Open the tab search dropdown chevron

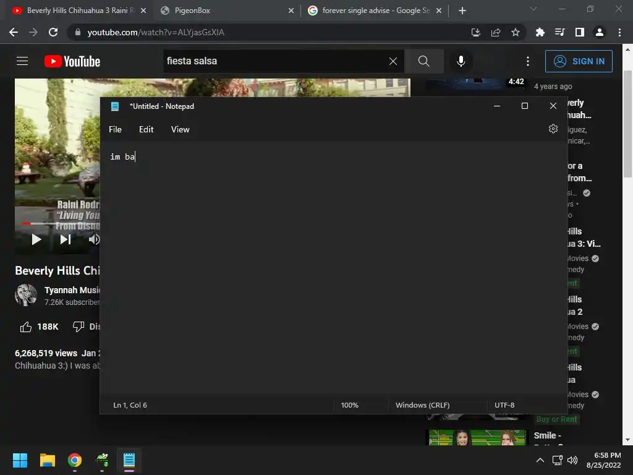pyautogui.click(x=533, y=9)
